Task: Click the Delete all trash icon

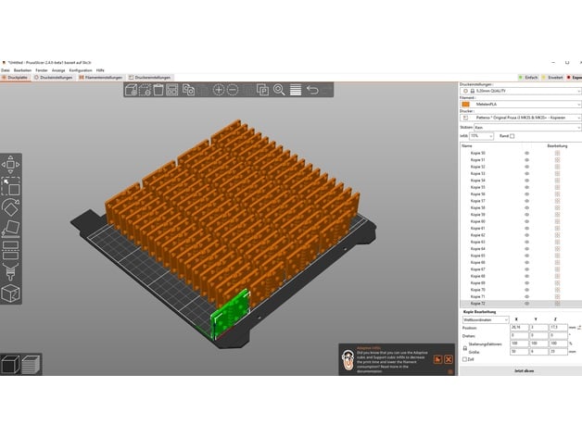Action: point(158,90)
